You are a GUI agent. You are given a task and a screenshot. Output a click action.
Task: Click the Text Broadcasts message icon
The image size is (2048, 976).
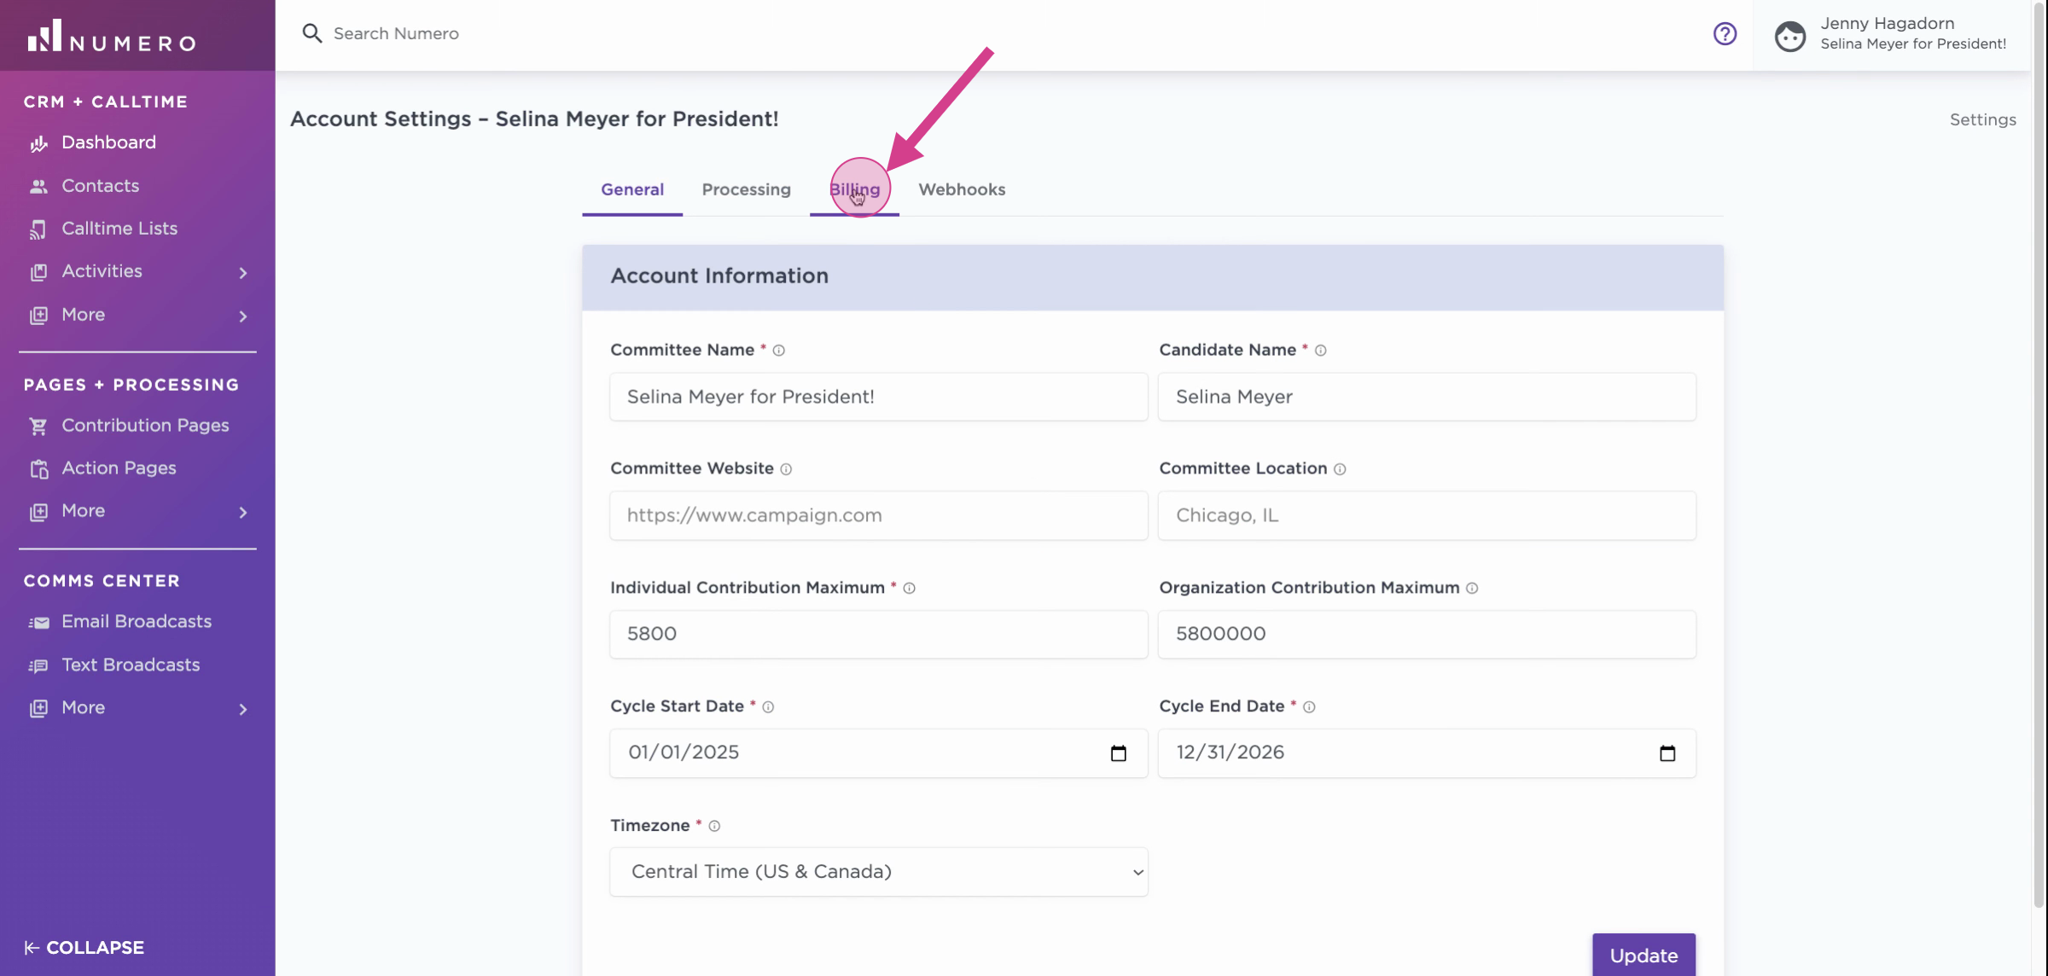pyautogui.click(x=38, y=665)
